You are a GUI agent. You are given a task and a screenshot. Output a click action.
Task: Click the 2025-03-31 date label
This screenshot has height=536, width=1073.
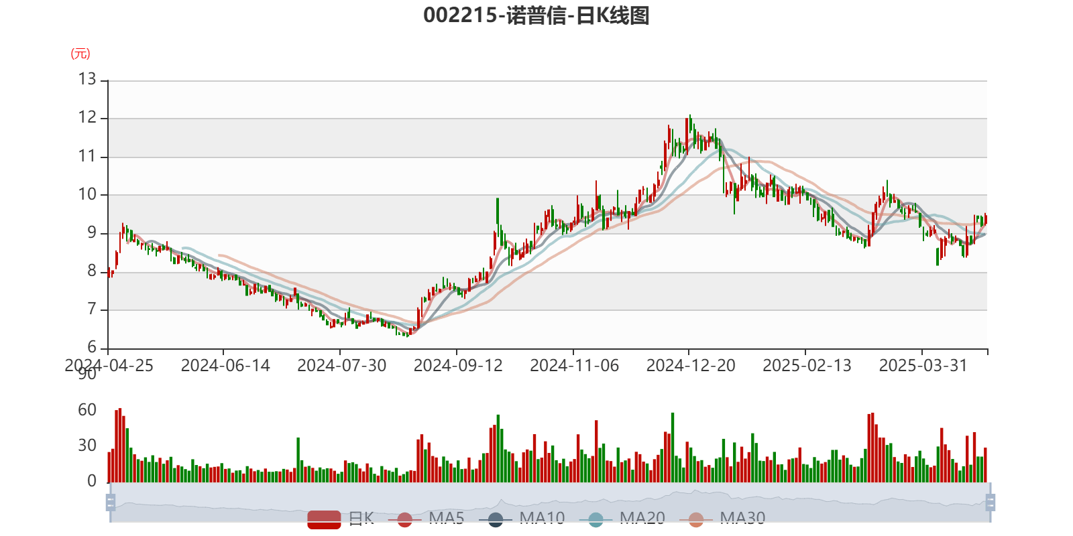[x=923, y=366]
